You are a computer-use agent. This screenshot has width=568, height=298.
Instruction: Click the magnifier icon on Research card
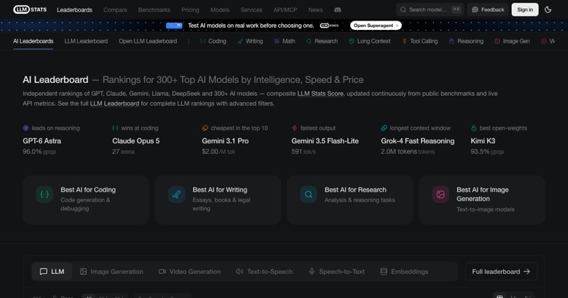pos(309,194)
